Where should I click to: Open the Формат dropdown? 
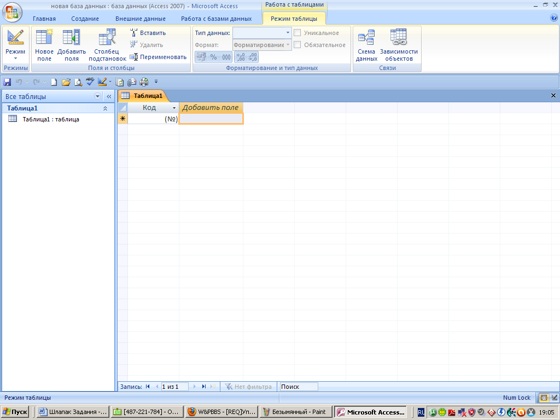point(288,45)
